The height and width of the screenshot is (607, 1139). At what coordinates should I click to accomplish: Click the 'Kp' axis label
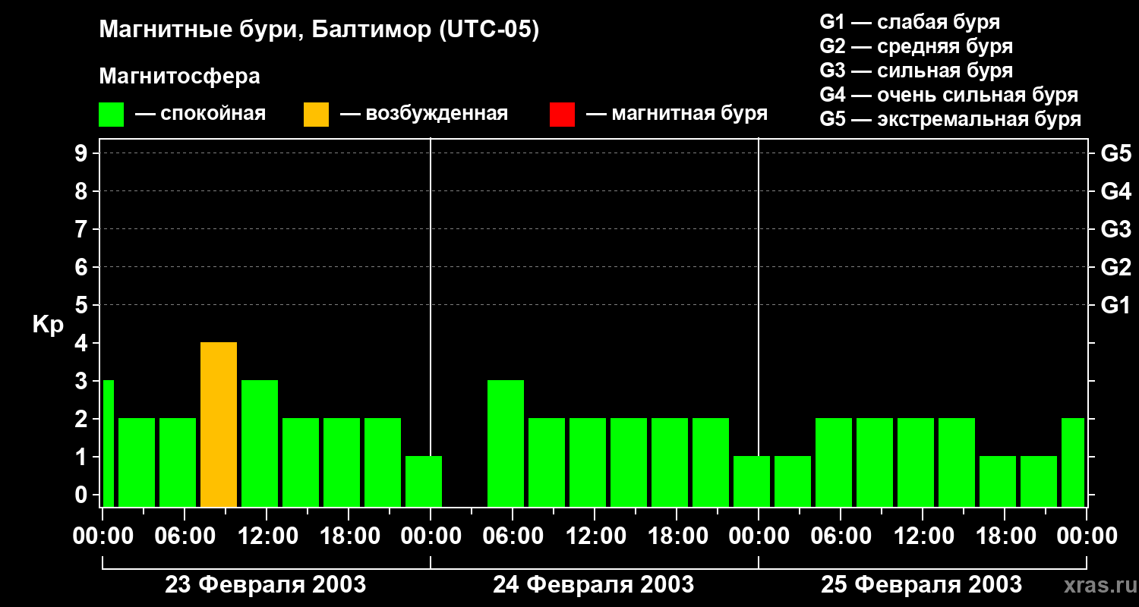[x=48, y=326]
